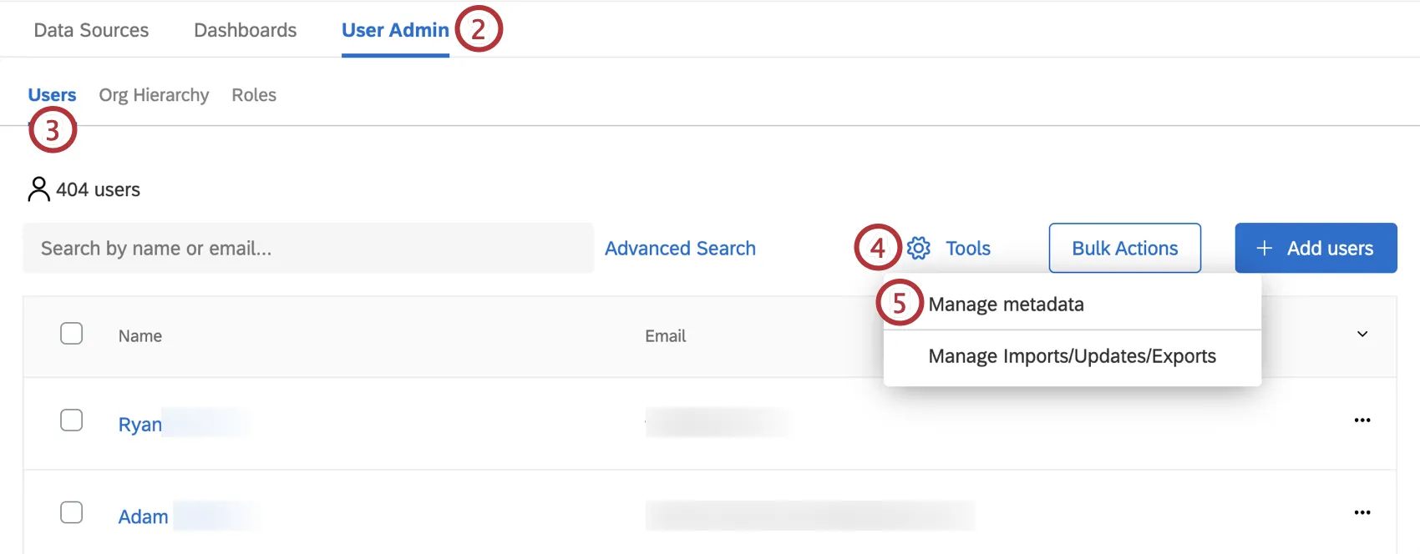The height and width of the screenshot is (554, 1420).
Task: Switch to the Data Sources tab
Action: tap(91, 30)
